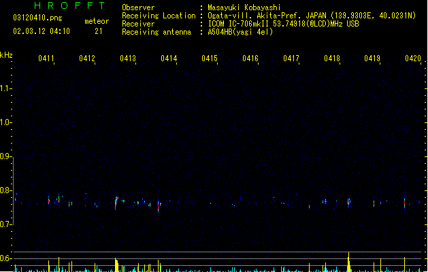
Task: Click the HROFFT title text
Action: click(x=69, y=5)
